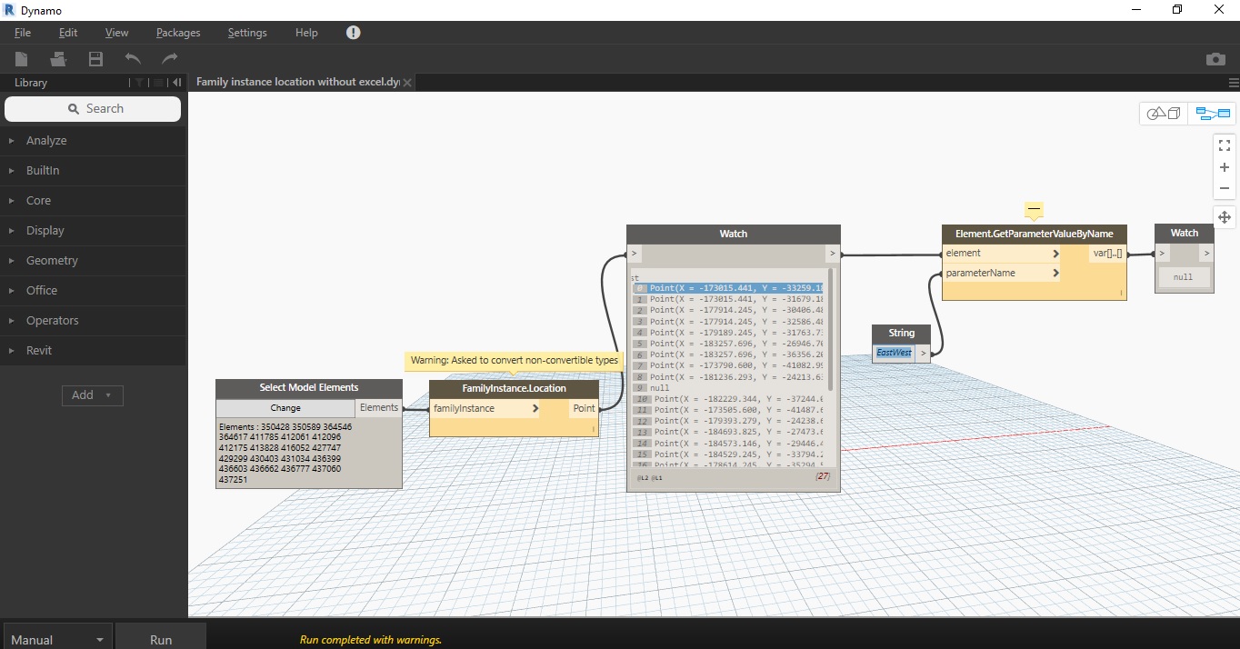Click the large Watch node output port
The width and height of the screenshot is (1240, 649).
[x=832, y=254]
